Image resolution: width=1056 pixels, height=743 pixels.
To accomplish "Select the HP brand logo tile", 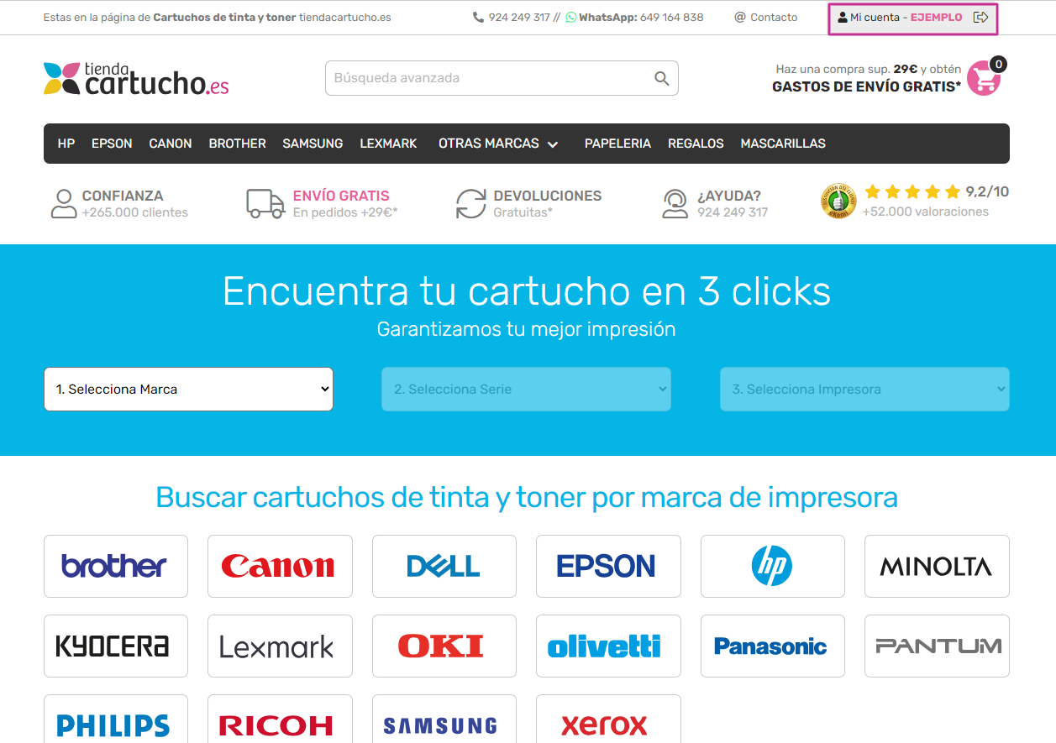I will (x=773, y=566).
